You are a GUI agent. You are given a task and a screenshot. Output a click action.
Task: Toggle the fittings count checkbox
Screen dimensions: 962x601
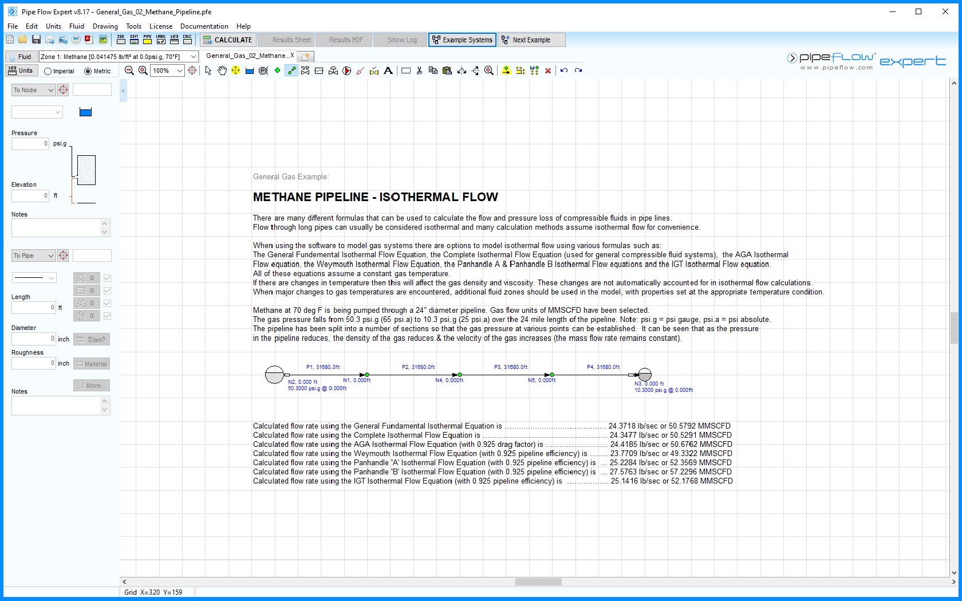(x=107, y=278)
